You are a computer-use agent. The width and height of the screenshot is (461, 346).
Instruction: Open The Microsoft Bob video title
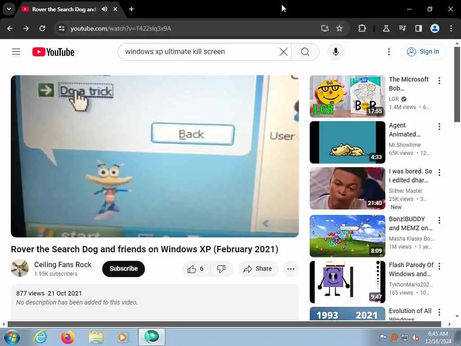coord(409,84)
